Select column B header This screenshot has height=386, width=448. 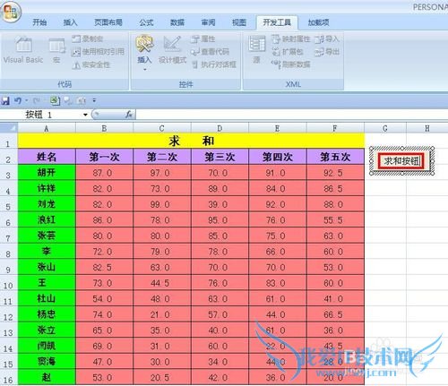pyautogui.click(x=104, y=128)
